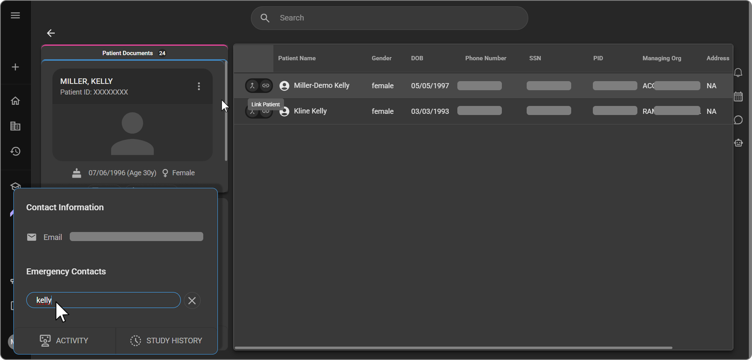
Task: Click the Patient ID: XXXXXXXX text
Action: click(94, 92)
